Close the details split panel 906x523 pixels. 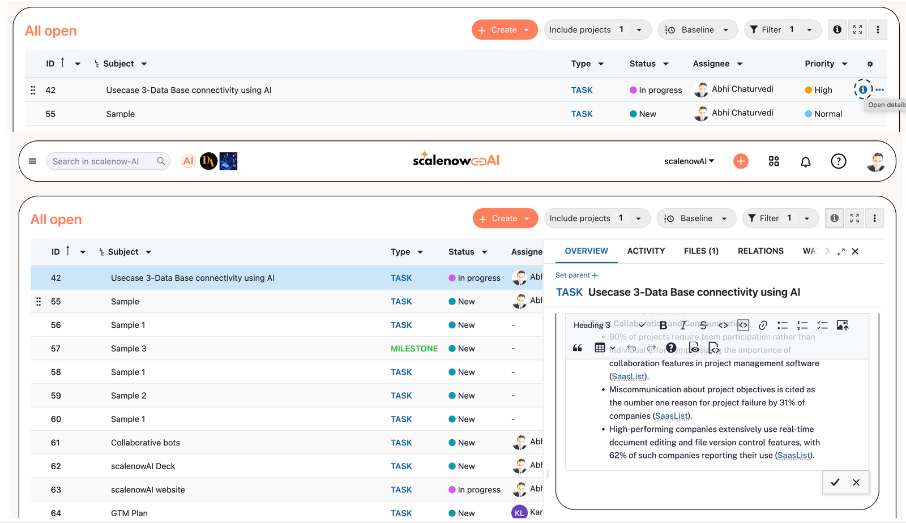coord(855,251)
